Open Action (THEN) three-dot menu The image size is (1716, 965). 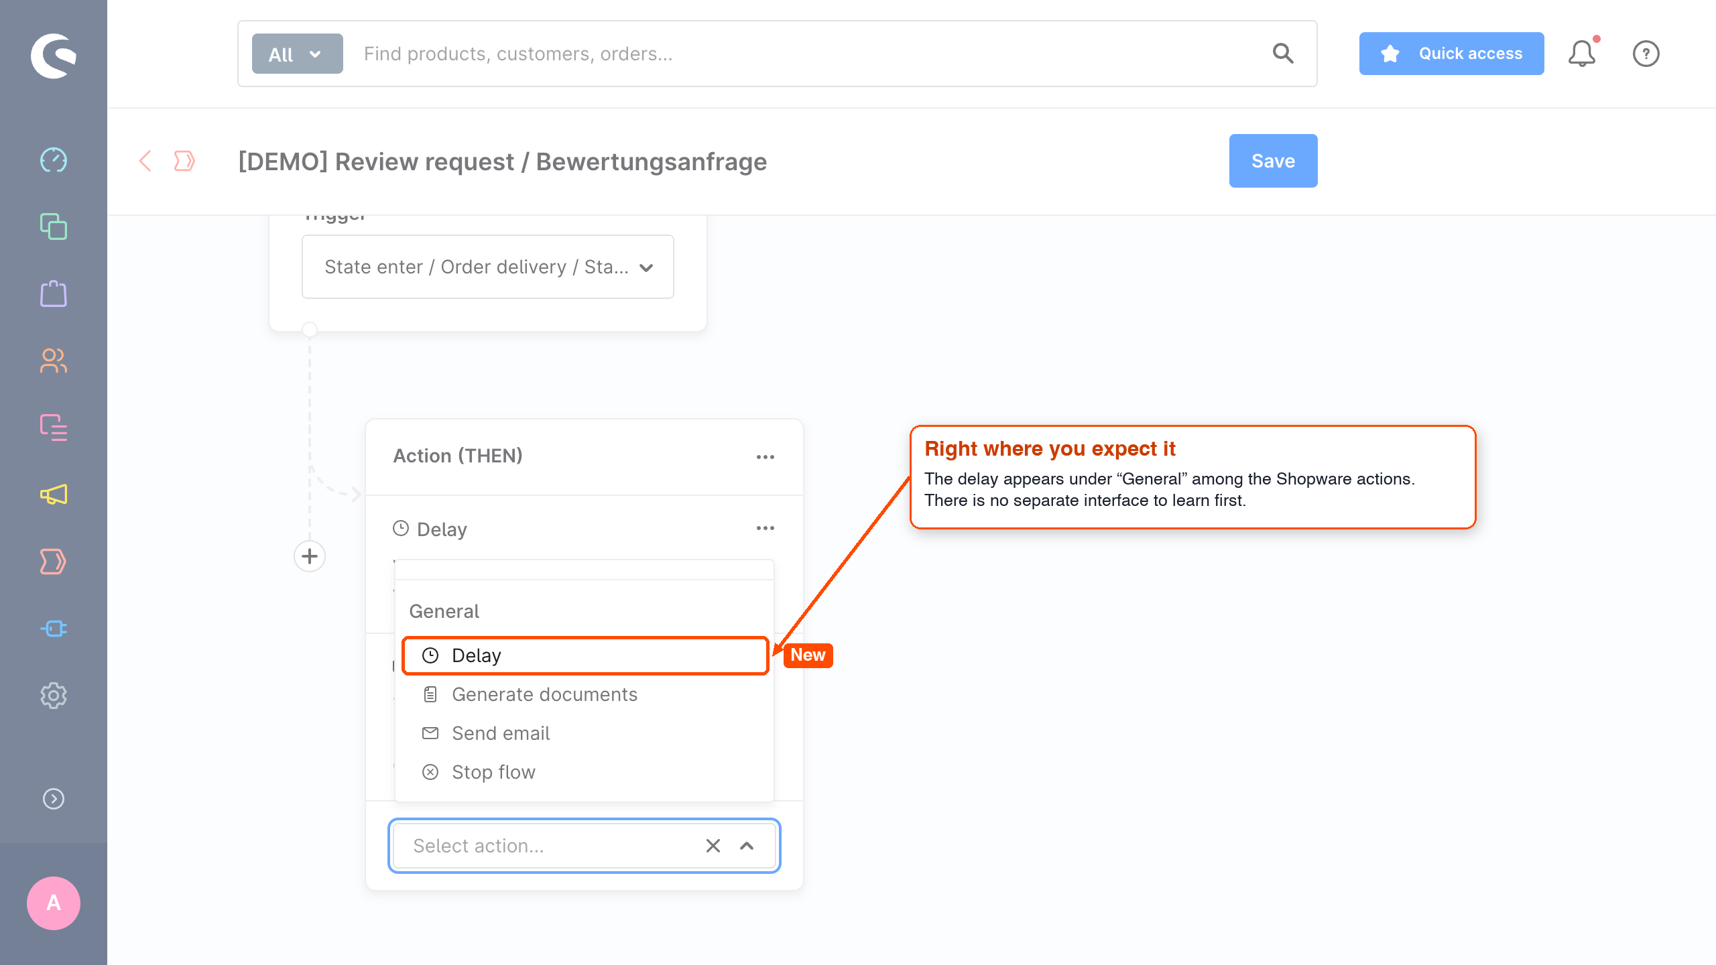click(x=765, y=456)
